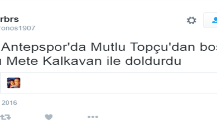Click 'Mutlu' in the tweet text
Viewport: 217px width, 136px height.
pos(108,47)
